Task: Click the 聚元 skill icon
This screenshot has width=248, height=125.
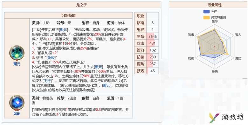Action: pyautogui.click(x=17, y=53)
